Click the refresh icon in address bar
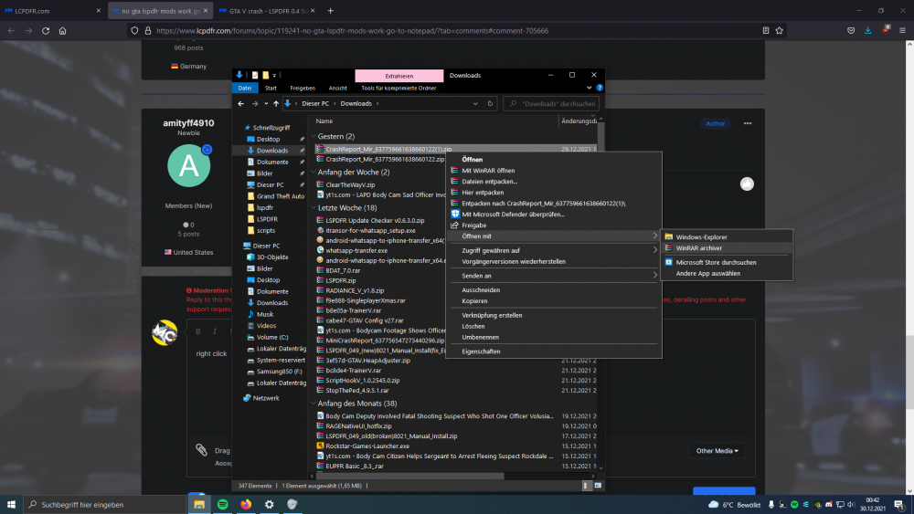The image size is (914, 514). [491, 103]
